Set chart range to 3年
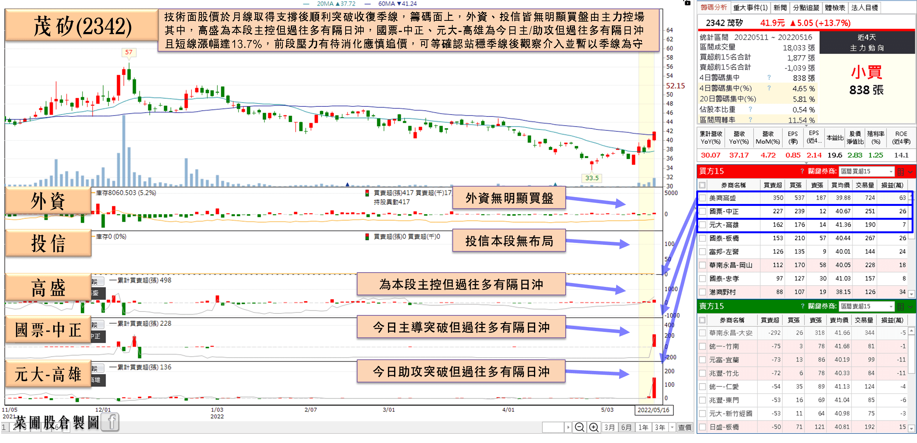The width and height of the screenshot is (917, 443). pos(660,427)
